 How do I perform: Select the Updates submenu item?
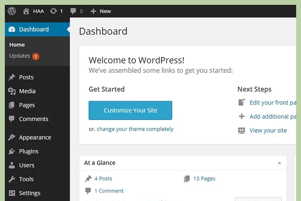[20, 56]
